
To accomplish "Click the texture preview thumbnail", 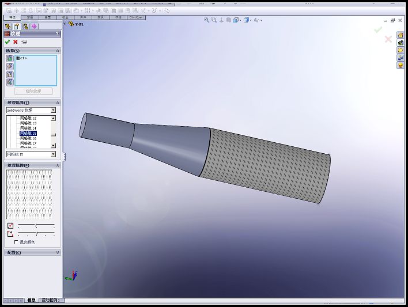I will [29, 194].
